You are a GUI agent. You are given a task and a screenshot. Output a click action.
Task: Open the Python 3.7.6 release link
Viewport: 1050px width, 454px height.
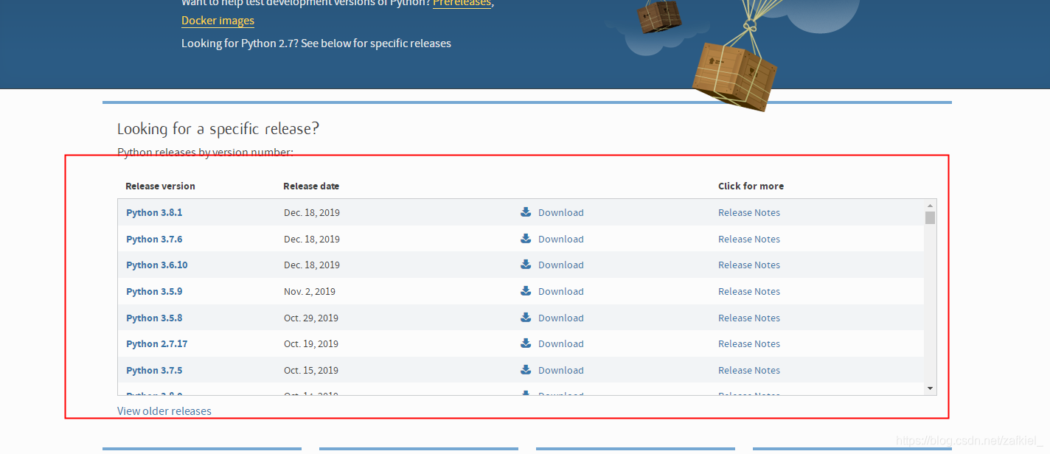(154, 239)
